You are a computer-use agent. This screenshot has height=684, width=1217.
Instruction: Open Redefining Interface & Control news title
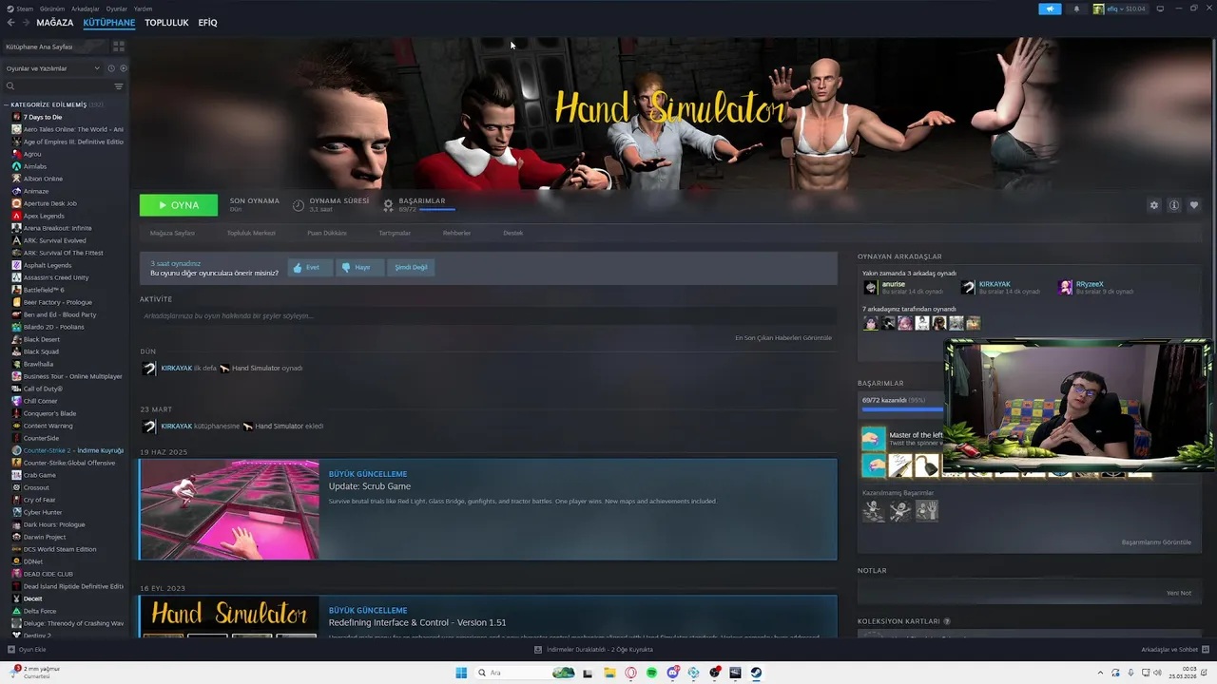[417, 622]
